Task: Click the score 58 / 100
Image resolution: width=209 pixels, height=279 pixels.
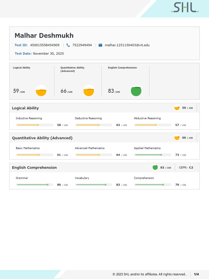Action: click(x=63, y=125)
